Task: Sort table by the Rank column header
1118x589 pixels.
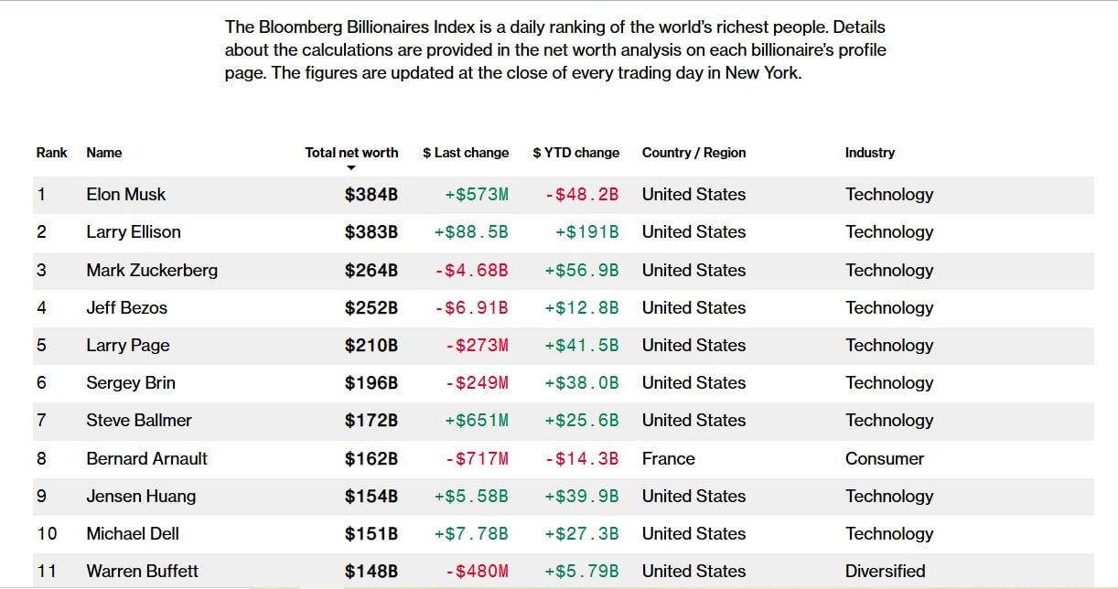Action: [51, 153]
